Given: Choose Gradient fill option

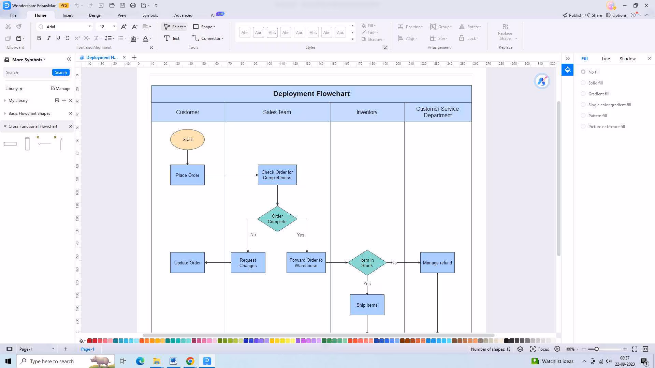Looking at the screenshot, I should (x=583, y=94).
